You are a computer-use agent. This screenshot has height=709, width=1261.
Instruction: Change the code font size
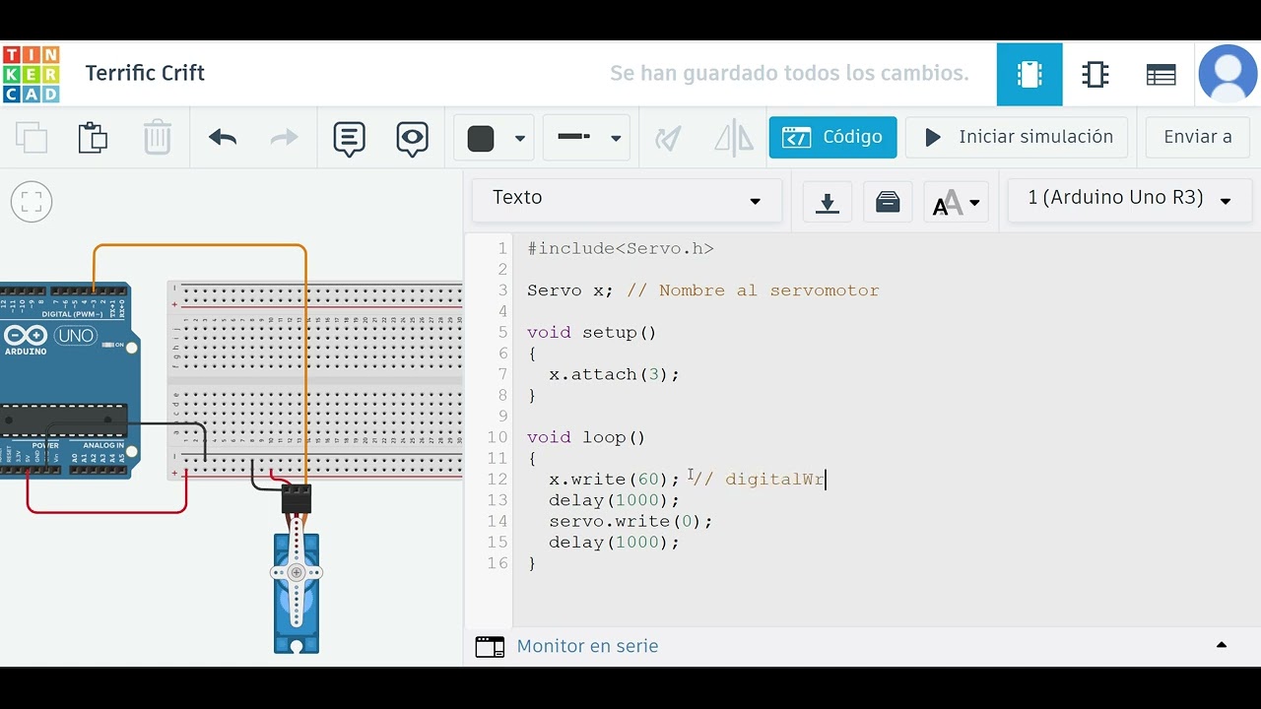(x=956, y=203)
